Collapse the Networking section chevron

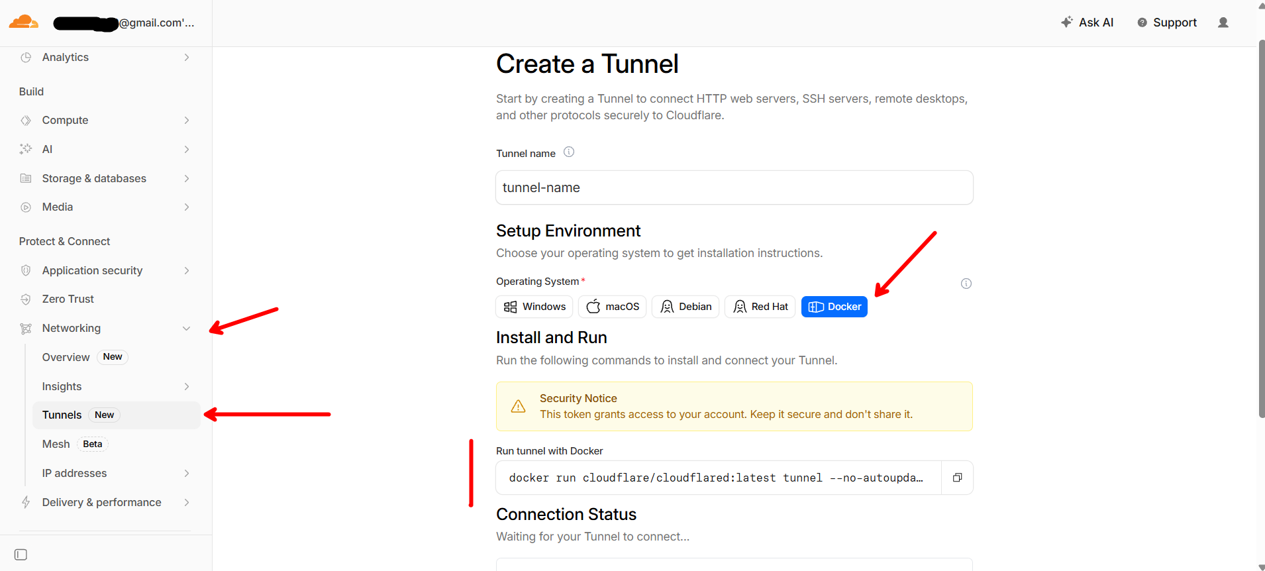pyautogui.click(x=187, y=329)
